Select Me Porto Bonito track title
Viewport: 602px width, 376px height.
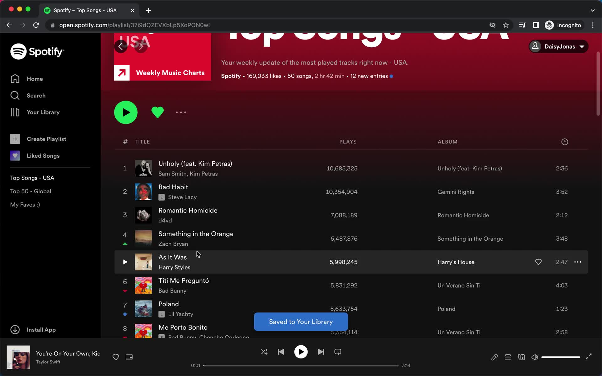(x=183, y=327)
